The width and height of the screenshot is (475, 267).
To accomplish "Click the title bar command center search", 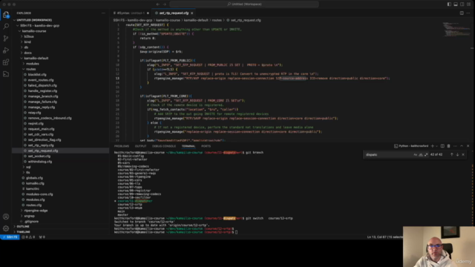I will [244, 4].
